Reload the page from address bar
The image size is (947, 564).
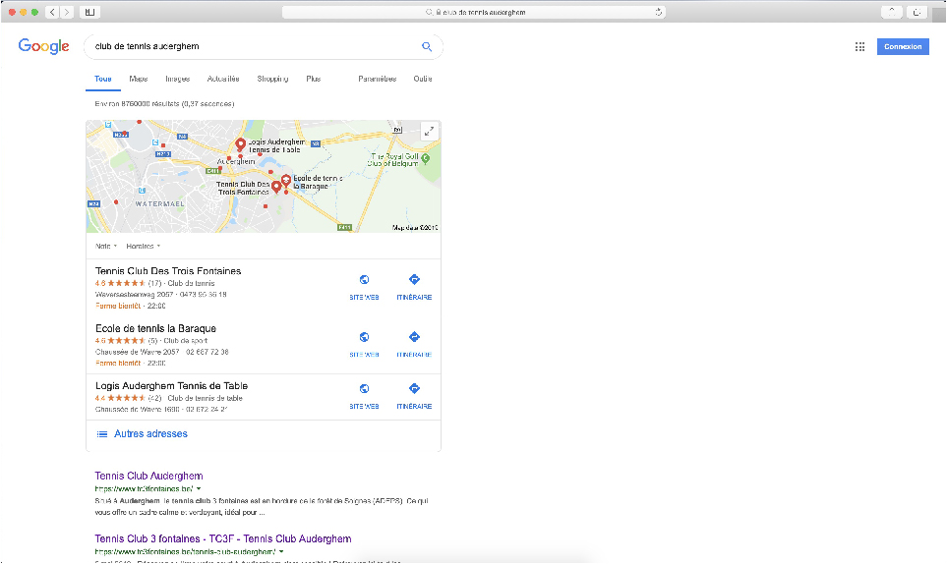658,12
